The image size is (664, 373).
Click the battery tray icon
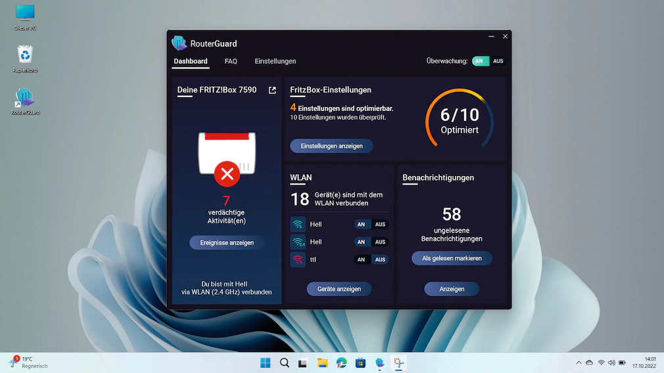(622, 363)
